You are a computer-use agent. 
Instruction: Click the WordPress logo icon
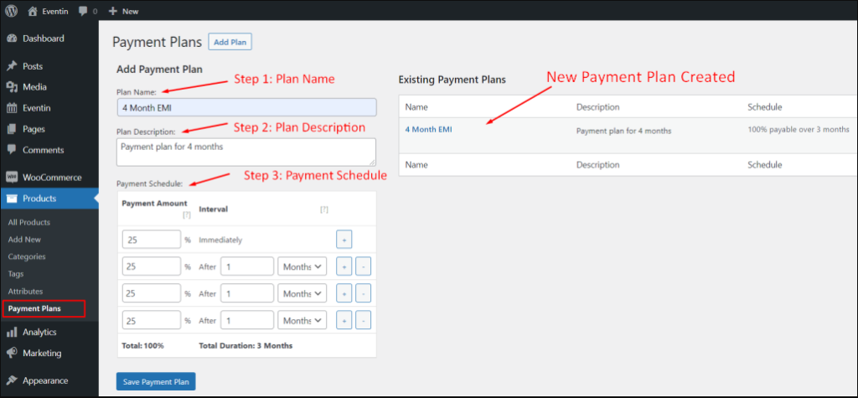pos(12,10)
